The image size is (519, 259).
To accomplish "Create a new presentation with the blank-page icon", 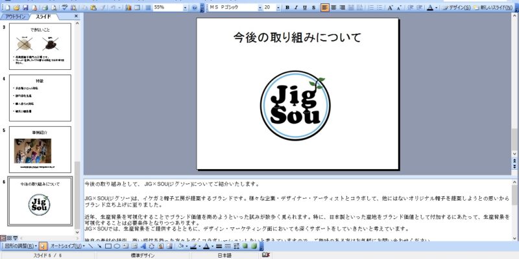I will [8, 8].
